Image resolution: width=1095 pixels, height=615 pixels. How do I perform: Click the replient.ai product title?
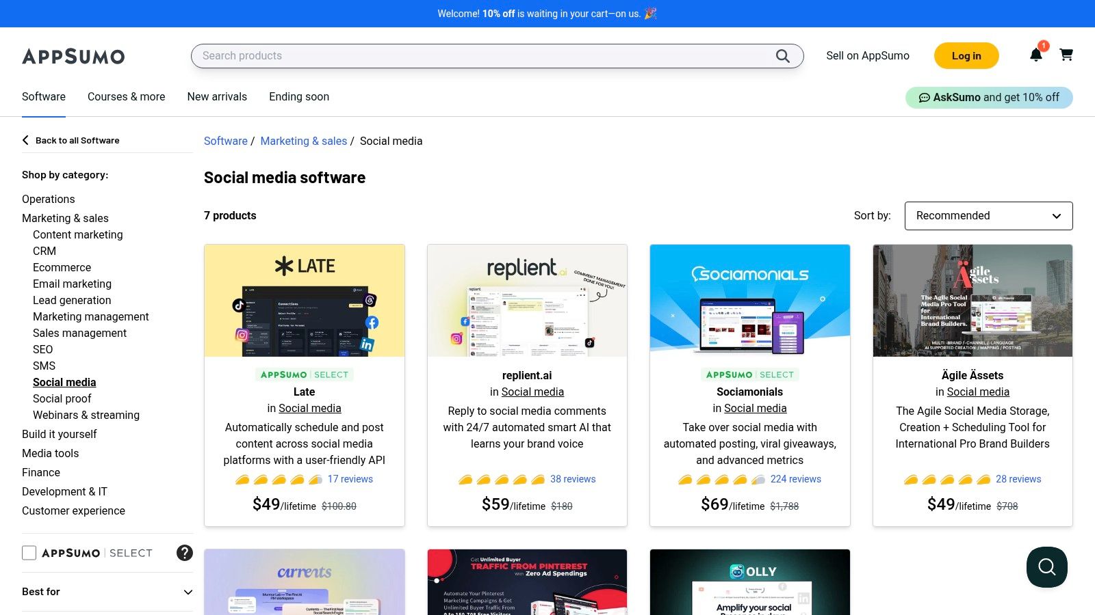(x=527, y=375)
